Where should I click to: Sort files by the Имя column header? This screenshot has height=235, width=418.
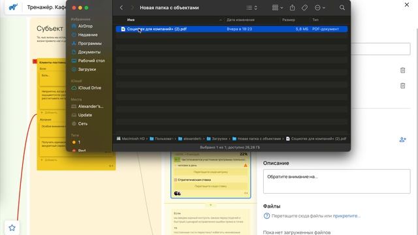[131, 20]
